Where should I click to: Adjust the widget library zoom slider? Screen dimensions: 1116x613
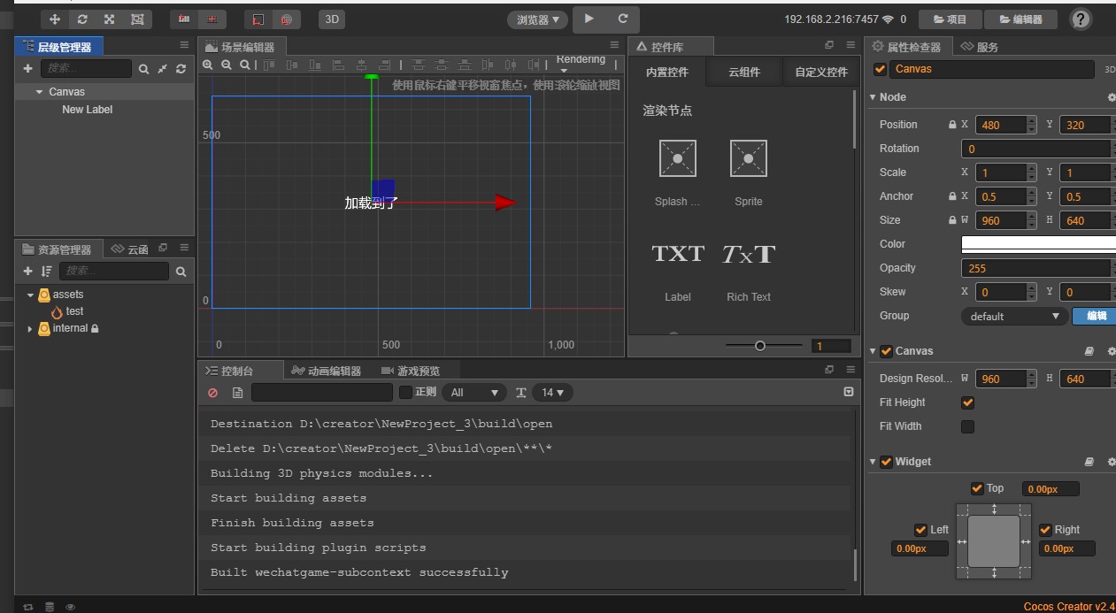click(759, 346)
